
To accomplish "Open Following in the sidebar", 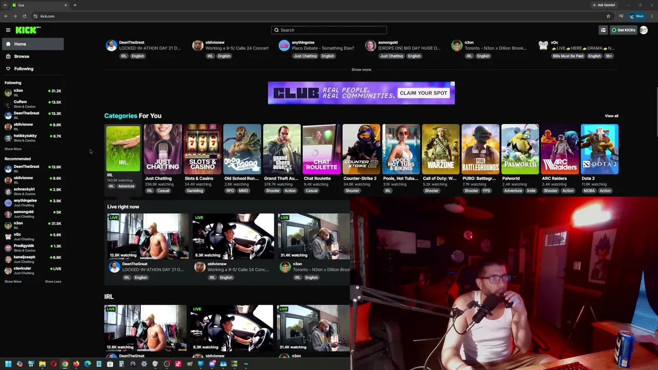I will point(32,69).
